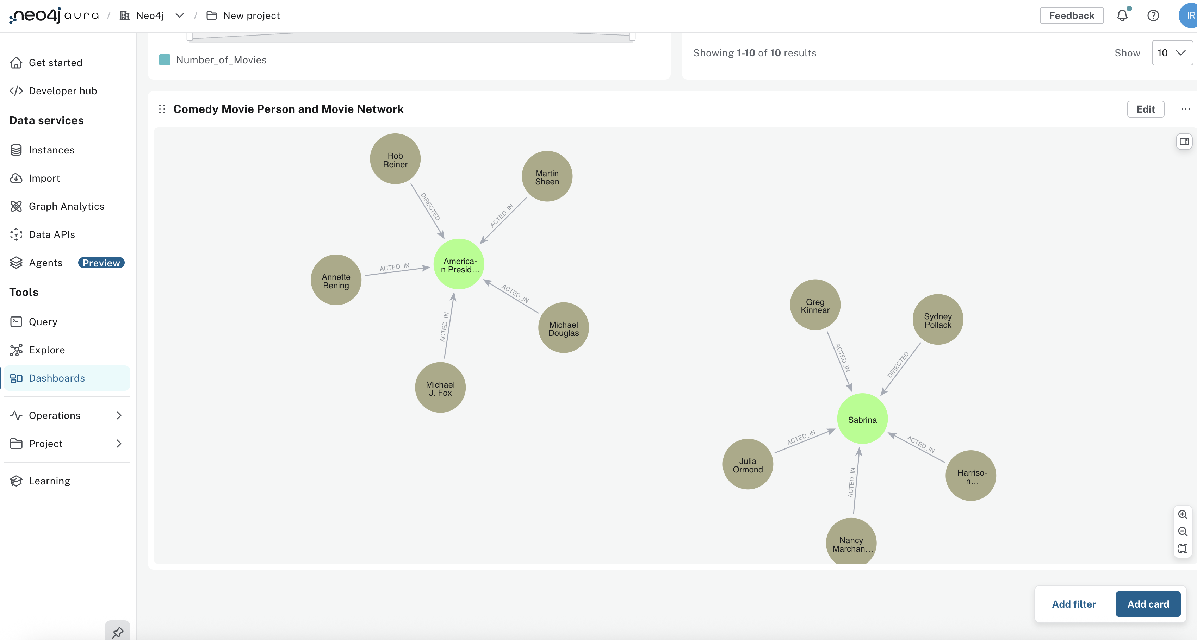
Task: Toggle the graph side panel open
Action: tap(1184, 141)
